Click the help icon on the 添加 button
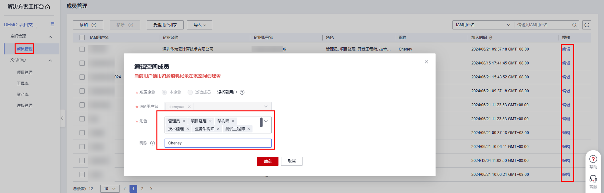Screen dimensions: 604x193 coord(94,25)
